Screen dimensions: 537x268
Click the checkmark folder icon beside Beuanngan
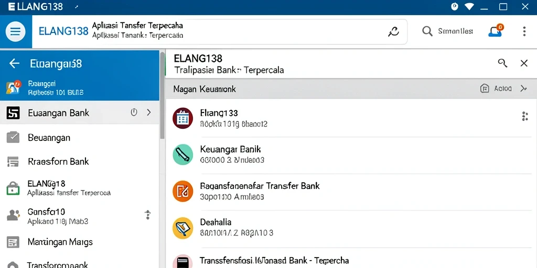pos(13,137)
